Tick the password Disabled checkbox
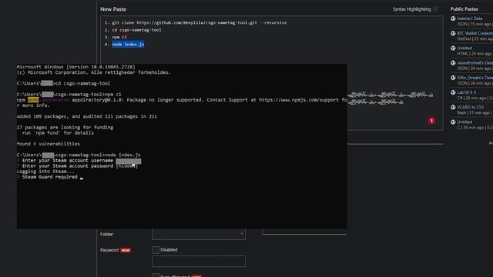The image size is (493, 277). 156,250
